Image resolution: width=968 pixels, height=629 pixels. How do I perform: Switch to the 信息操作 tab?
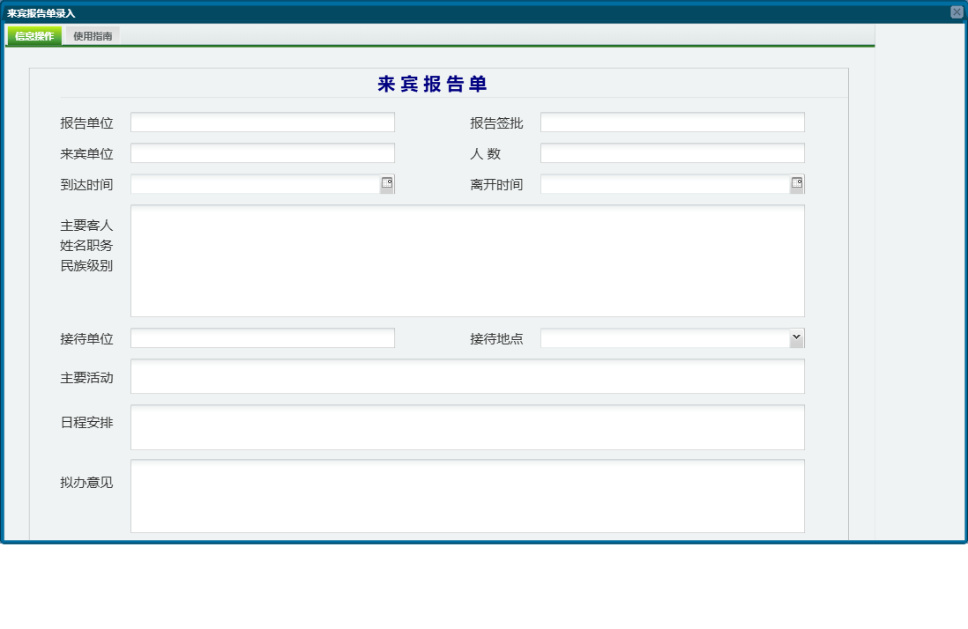click(34, 36)
